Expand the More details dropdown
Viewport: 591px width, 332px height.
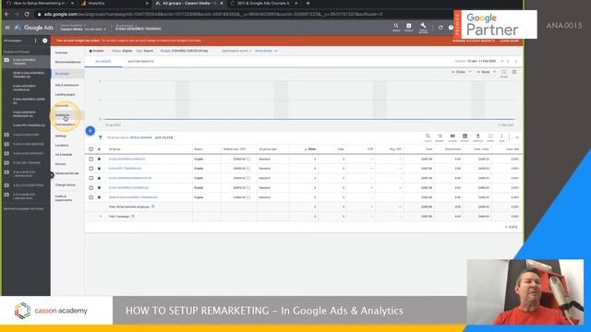coord(266,51)
